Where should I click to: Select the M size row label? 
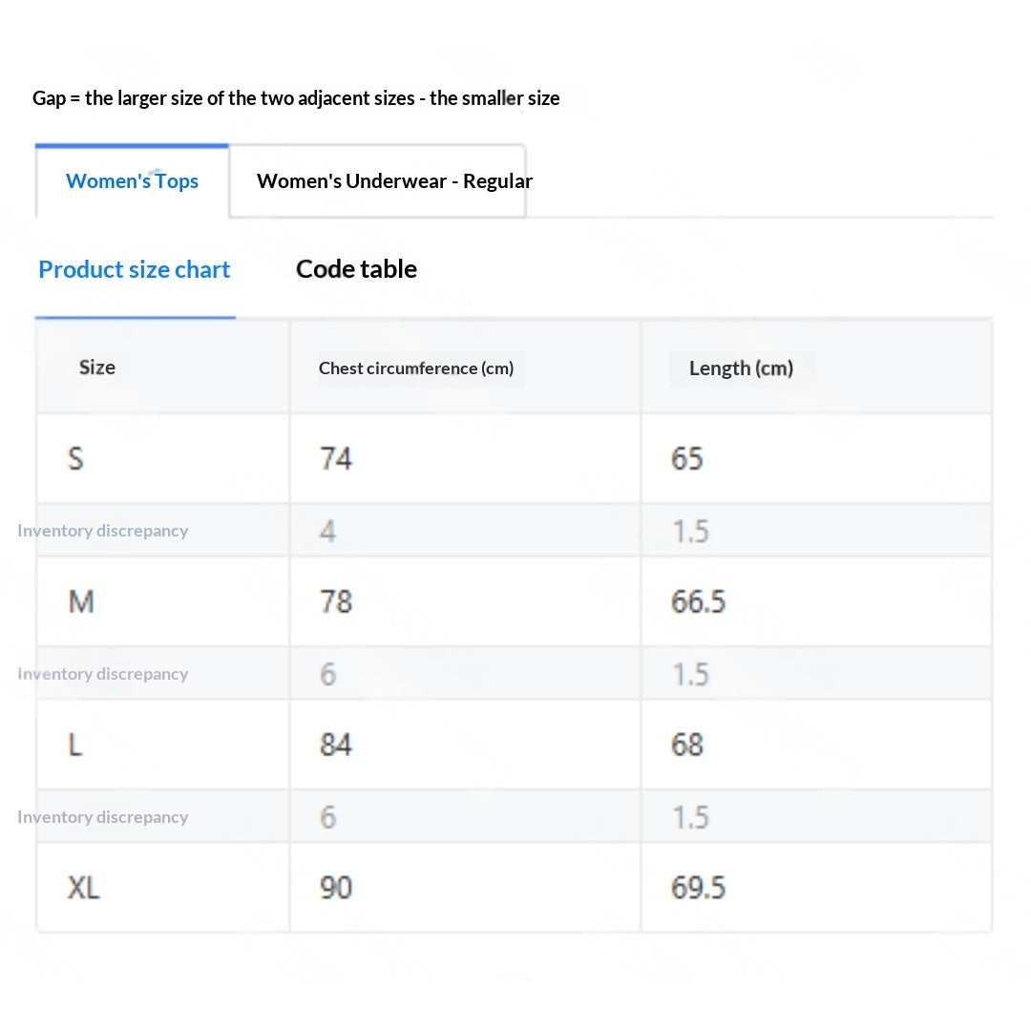(x=81, y=601)
